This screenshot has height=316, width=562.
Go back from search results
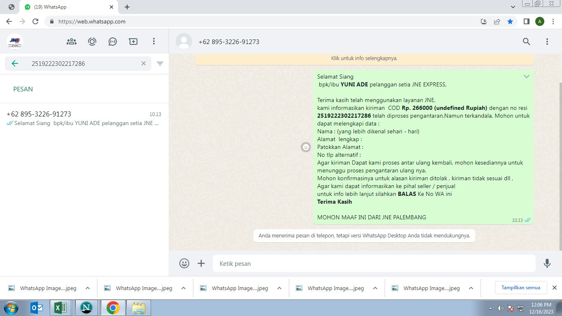(15, 63)
